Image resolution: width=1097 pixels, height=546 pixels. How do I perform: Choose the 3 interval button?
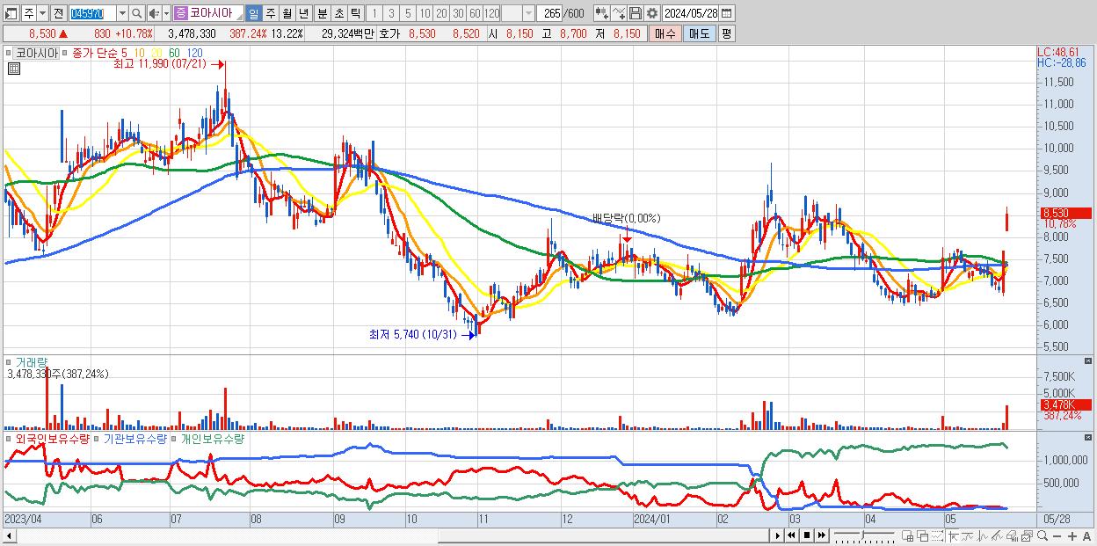(x=391, y=13)
